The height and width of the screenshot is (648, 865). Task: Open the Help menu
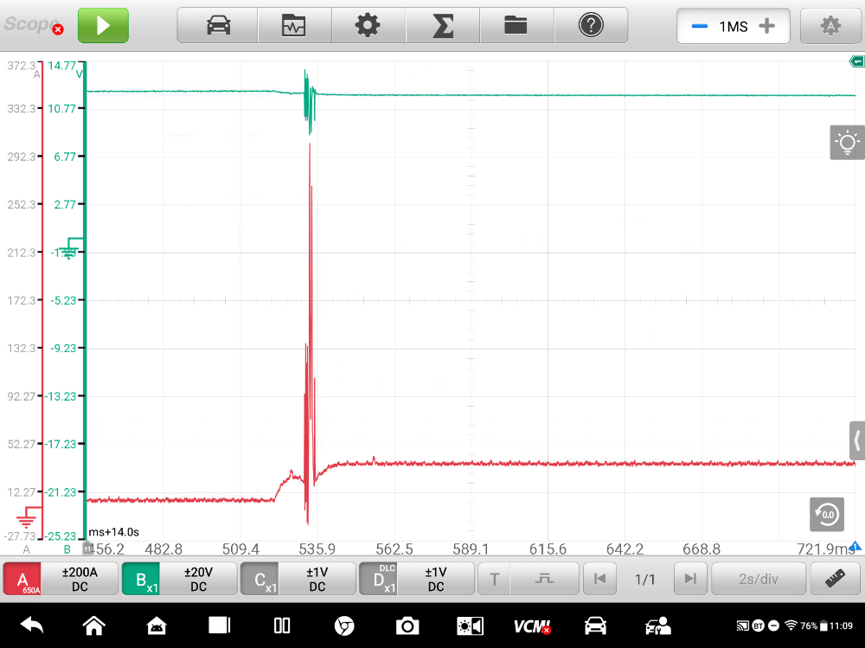(x=591, y=26)
